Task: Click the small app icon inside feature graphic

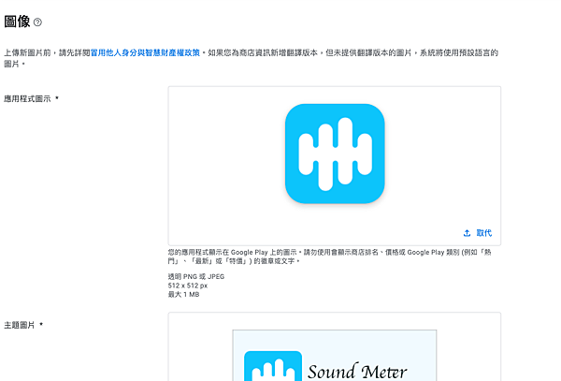Action: click(273, 366)
